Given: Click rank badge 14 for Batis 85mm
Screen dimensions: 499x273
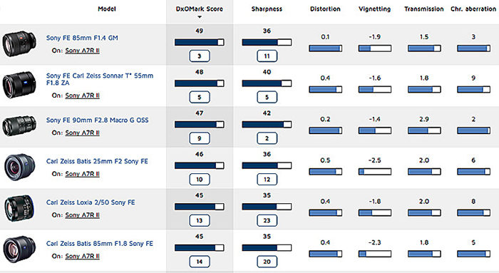Looking at the screenshot, I should 200,262.
